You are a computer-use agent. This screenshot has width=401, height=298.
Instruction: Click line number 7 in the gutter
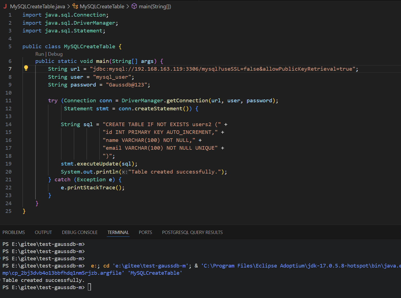click(x=10, y=69)
